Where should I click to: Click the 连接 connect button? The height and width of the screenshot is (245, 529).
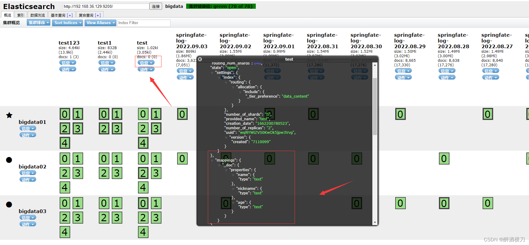(156, 6)
